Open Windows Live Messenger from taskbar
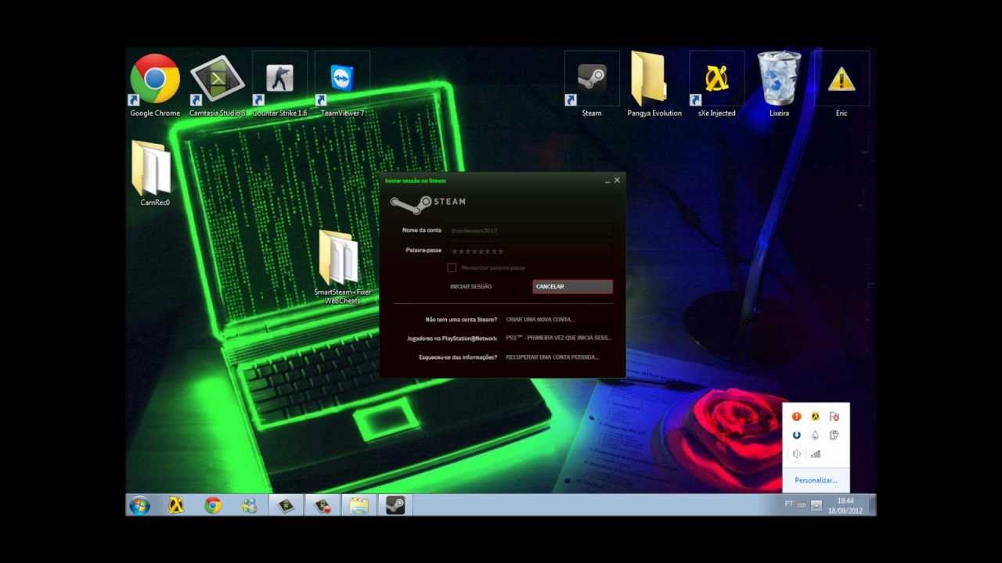1002x563 pixels. (x=250, y=505)
